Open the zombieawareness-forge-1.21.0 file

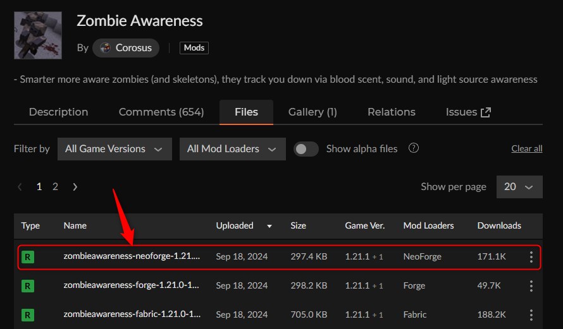(132, 285)
